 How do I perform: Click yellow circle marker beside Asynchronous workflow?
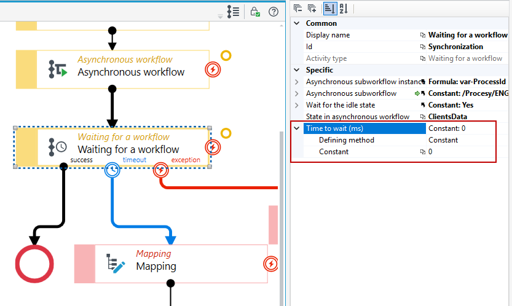226,55
